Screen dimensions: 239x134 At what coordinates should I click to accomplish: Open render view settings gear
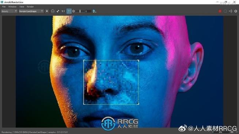(236, 11)
